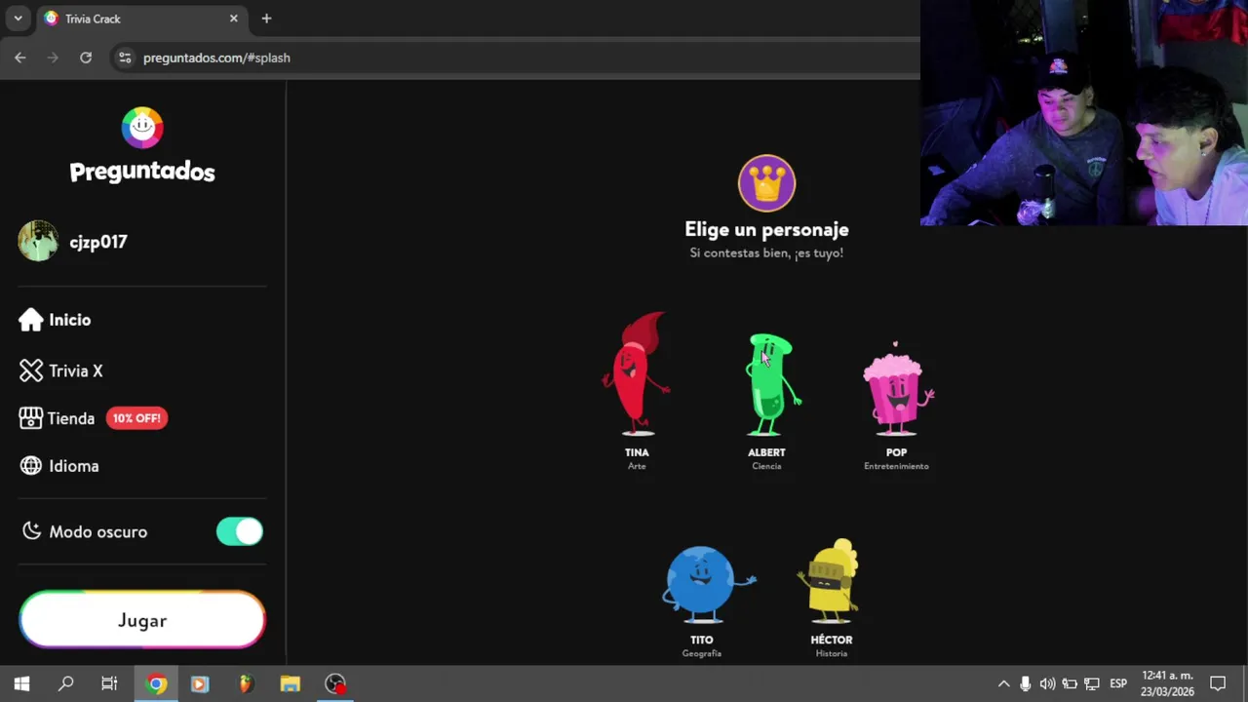The image size is (1248, 702).
Task: Click the FL Studio taskbar icon
Action: (246, 683)
